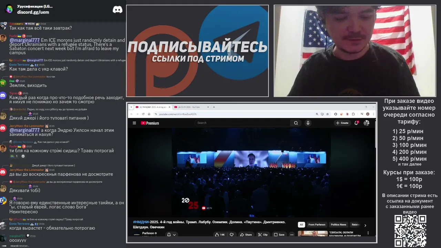Click the Create button on YouTube
This screenshot has height=248, width=441.
342,123
